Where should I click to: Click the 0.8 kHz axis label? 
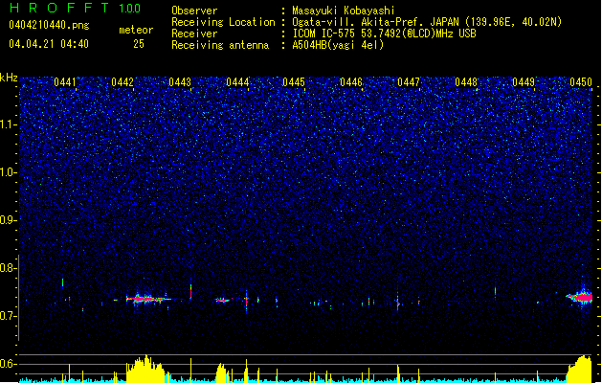pos(9,268)
